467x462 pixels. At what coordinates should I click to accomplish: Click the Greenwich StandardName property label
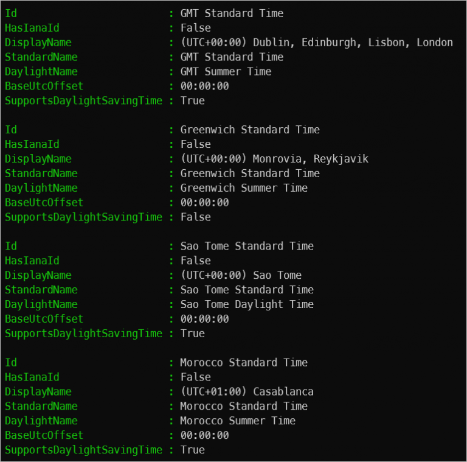pyautogui.click(x=41, y=173)
